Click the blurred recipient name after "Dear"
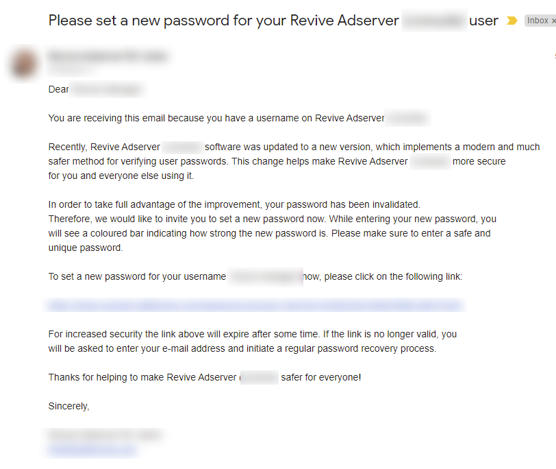The width and height of the screenshot is (556, 469). (106, 89)
